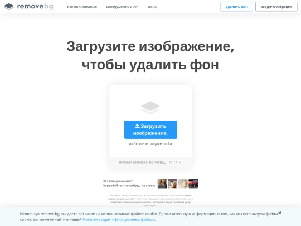This screenshot has height=226, width=301.
Task: Try the stacked cookies sample thumbnail
Action: (x=183, y=184)
